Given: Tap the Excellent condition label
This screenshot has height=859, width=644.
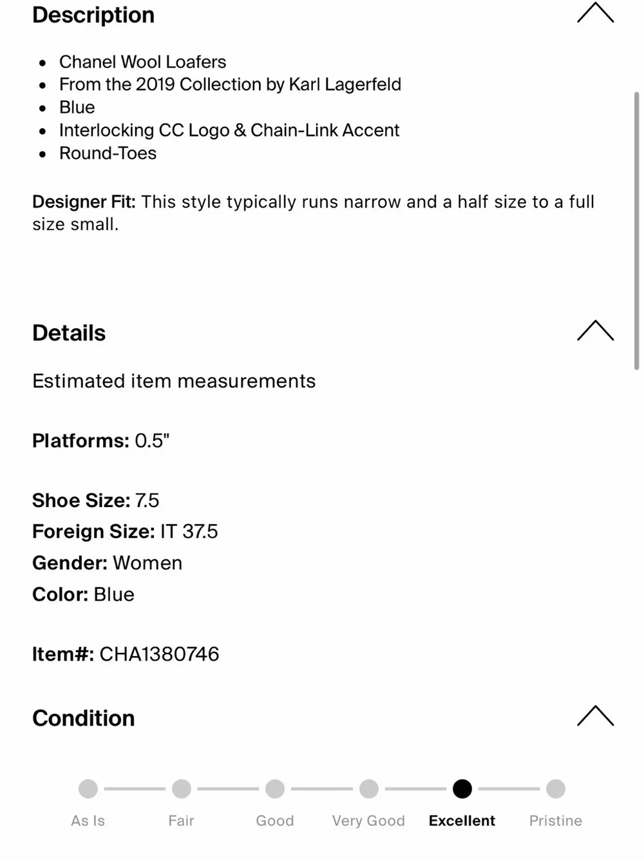Looking at the screenshot, I should pyautogui.click(x=462, y=820).
